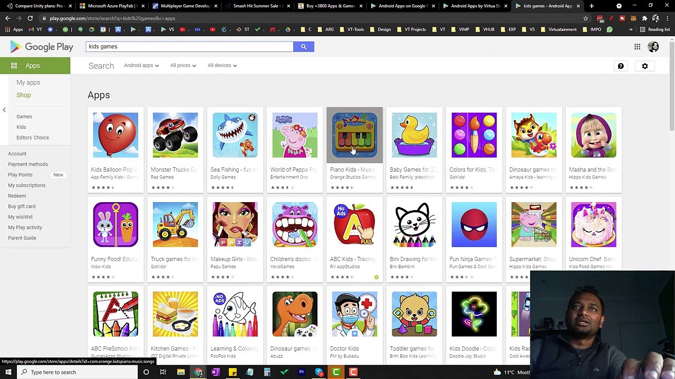Open the Account link
Image resolution: width=675 pixels, height=379 pixels.
tap(17, 154)
